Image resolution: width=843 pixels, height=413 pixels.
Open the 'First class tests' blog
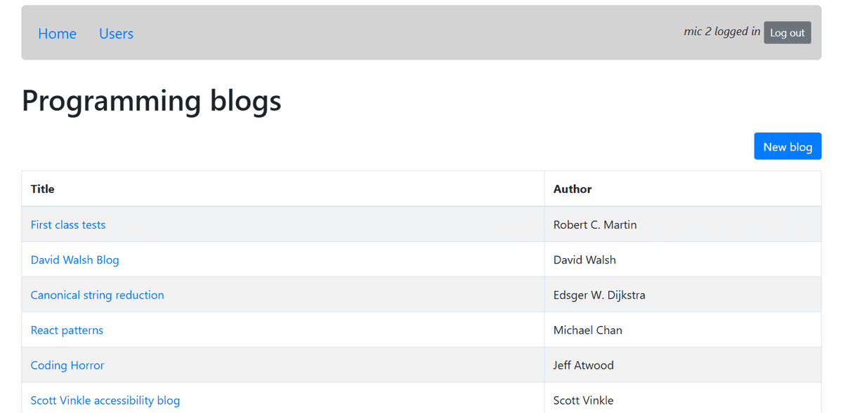(x=67, y=224)
